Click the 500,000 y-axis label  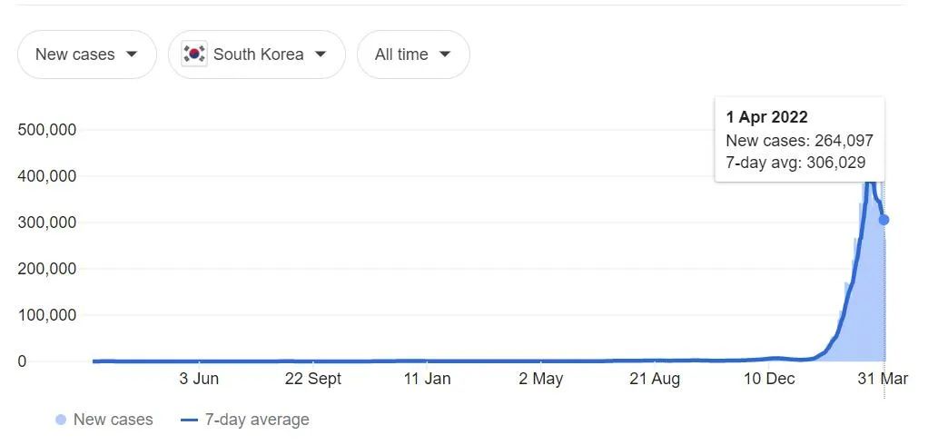pos(46,130)
